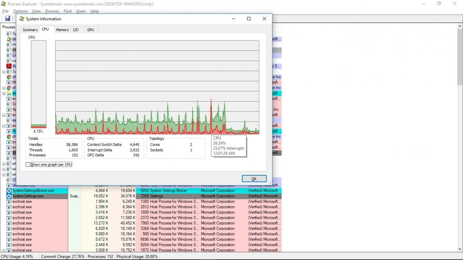Select the SystemSettingsBroker.exe process name
This screenshot has height=260, width=463.
(x=33, y=191)
